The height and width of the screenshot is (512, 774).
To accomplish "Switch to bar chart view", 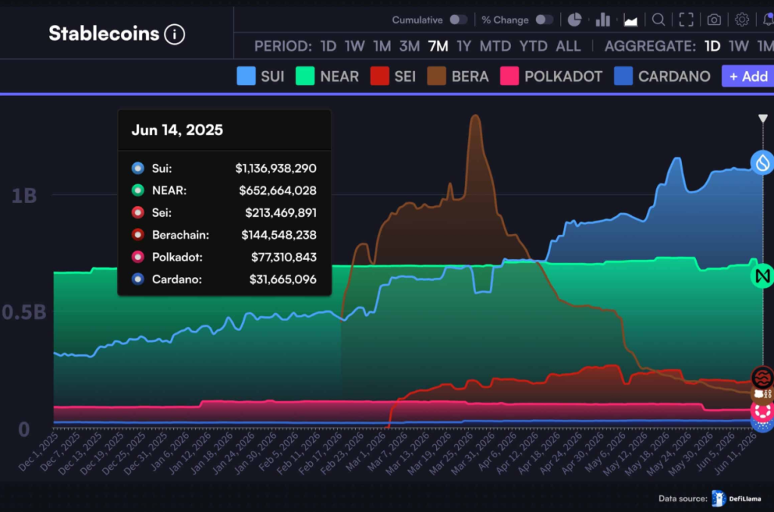I will tap(603, 20).
